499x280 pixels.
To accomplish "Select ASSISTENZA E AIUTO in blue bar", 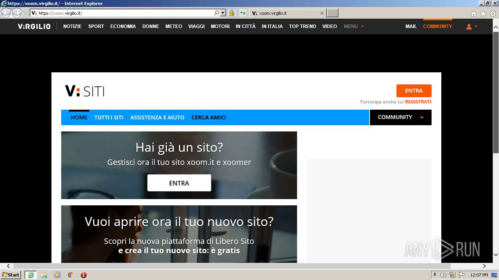I will tap(157, 117).
